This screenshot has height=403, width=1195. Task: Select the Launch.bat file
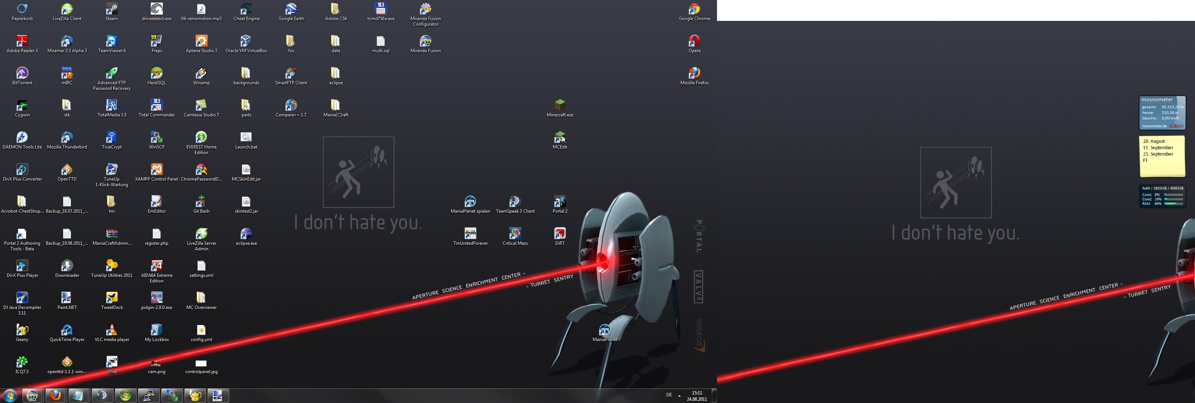tap(246, 140)
